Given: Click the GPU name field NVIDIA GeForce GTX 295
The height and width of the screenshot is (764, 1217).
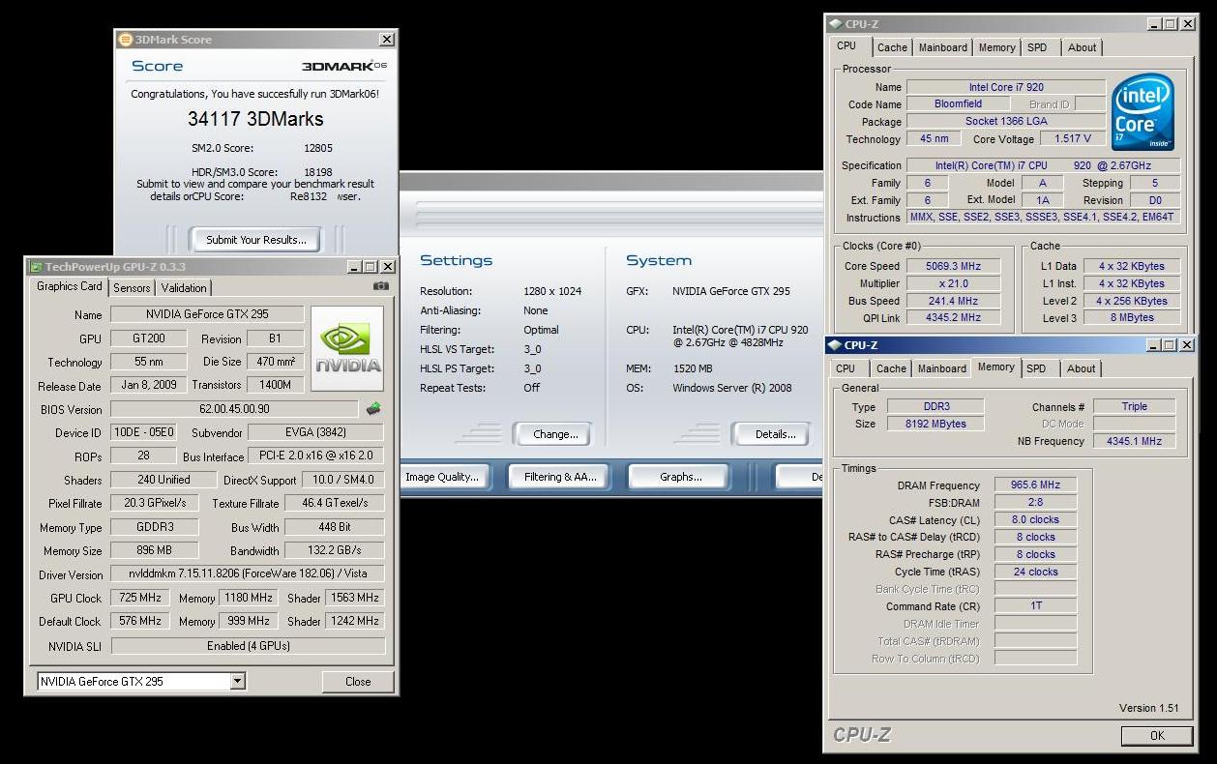Looking at the screenshot, I should click(207, 314).
